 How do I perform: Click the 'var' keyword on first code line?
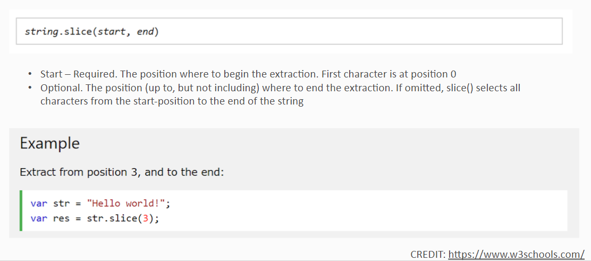click(39, 204)
